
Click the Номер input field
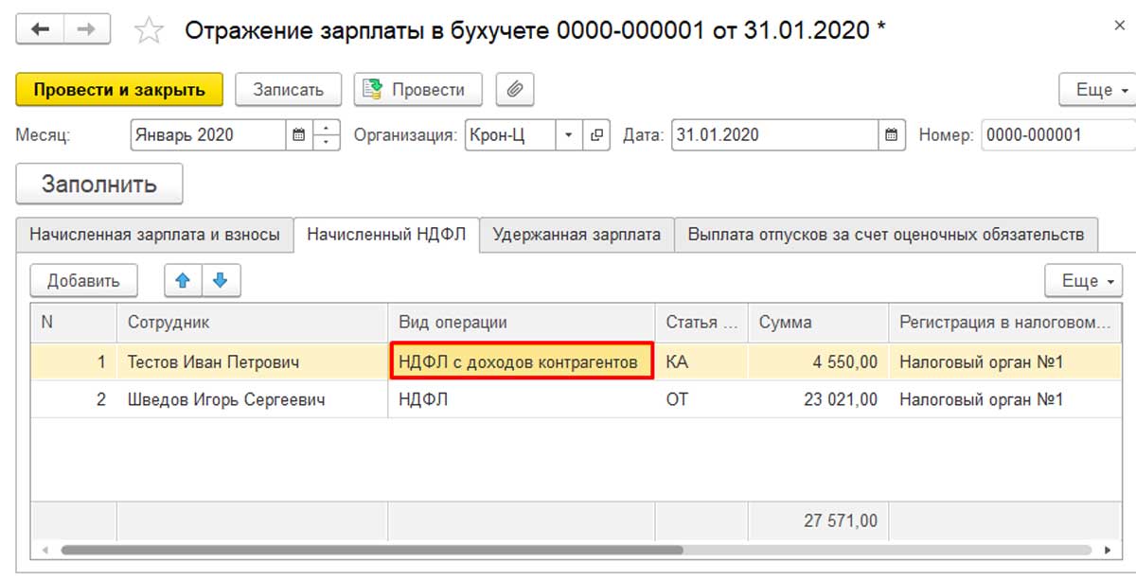pos(1058,135)
